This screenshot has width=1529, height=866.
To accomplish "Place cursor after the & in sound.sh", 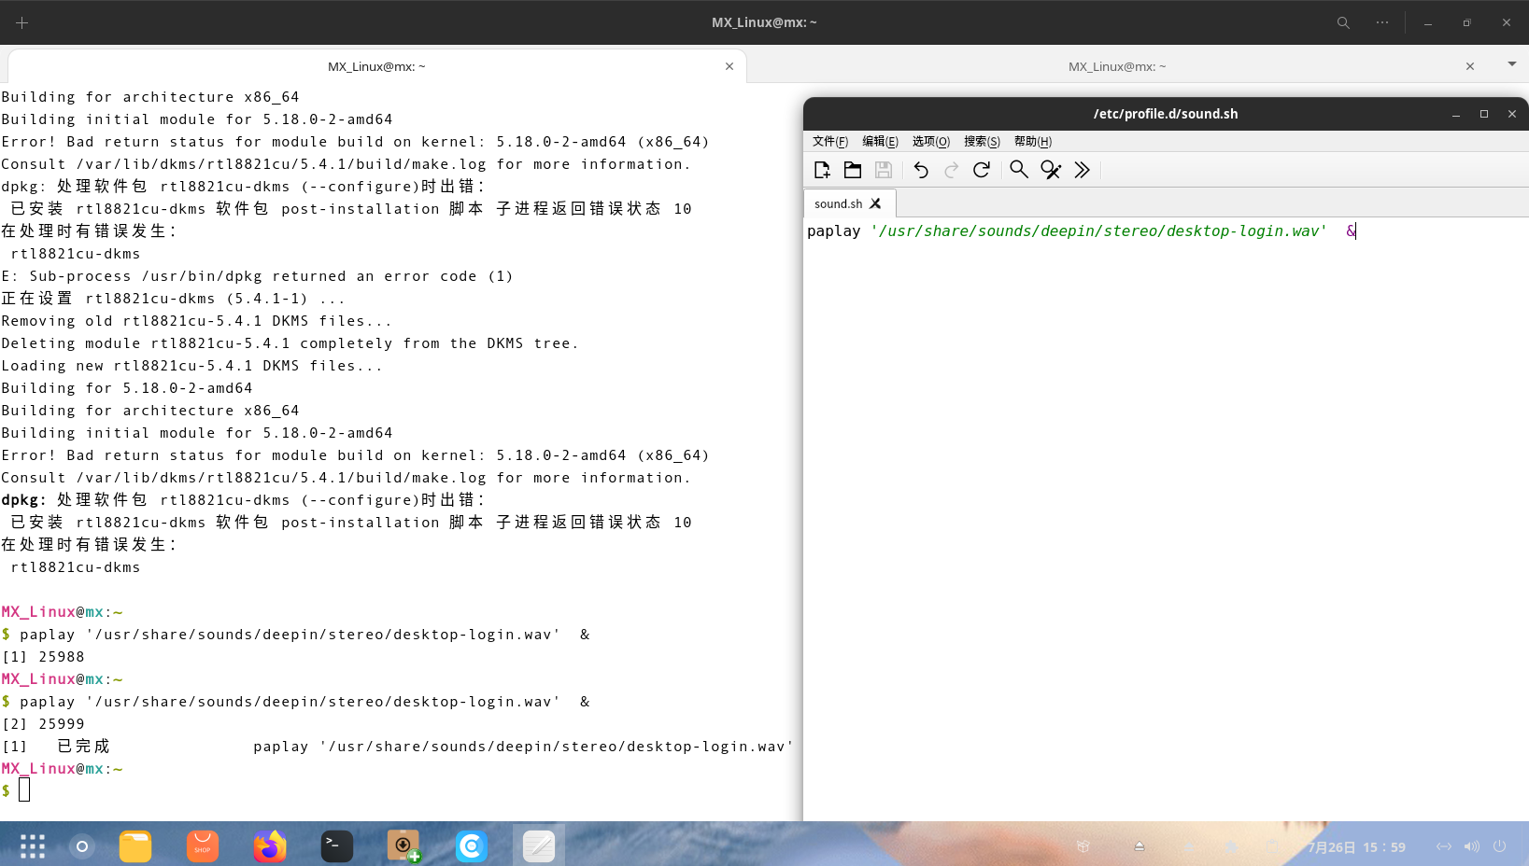I will point(1356,231).
